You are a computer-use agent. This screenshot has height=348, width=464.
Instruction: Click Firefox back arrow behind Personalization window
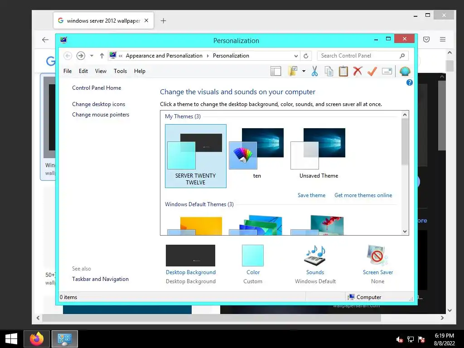[x=45, y=40]
